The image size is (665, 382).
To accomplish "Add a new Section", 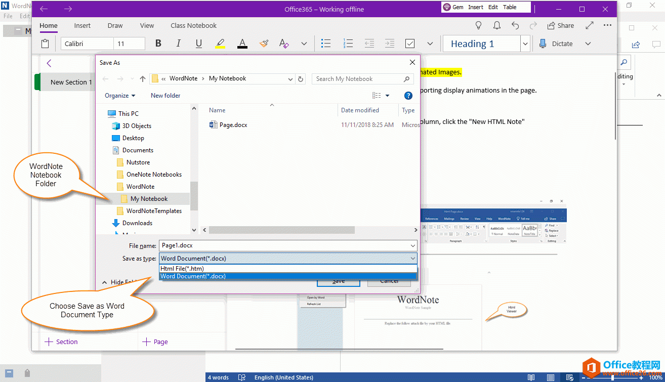I will [61, 342].
